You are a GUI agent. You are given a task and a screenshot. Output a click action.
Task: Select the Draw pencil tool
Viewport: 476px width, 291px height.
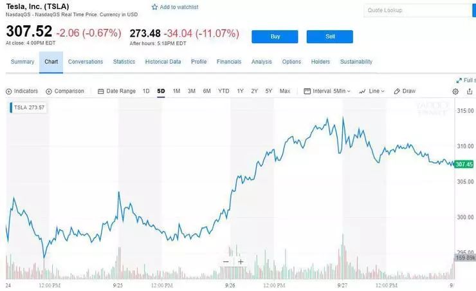click(405, 91)
